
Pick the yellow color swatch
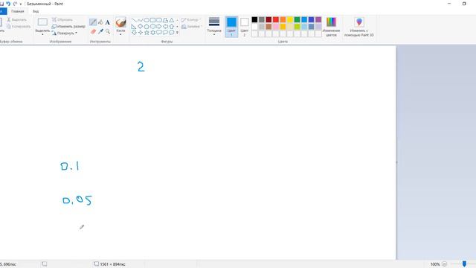pyautogui.click(x=290, y=20)
